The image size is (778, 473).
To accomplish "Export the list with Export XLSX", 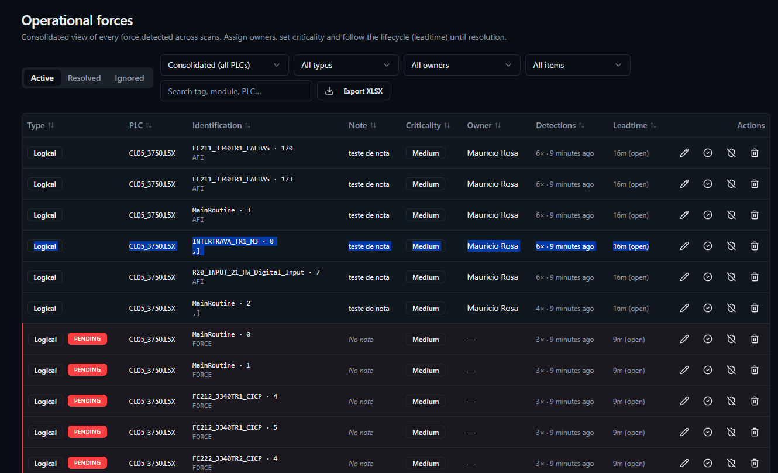I will coord(353,91).
